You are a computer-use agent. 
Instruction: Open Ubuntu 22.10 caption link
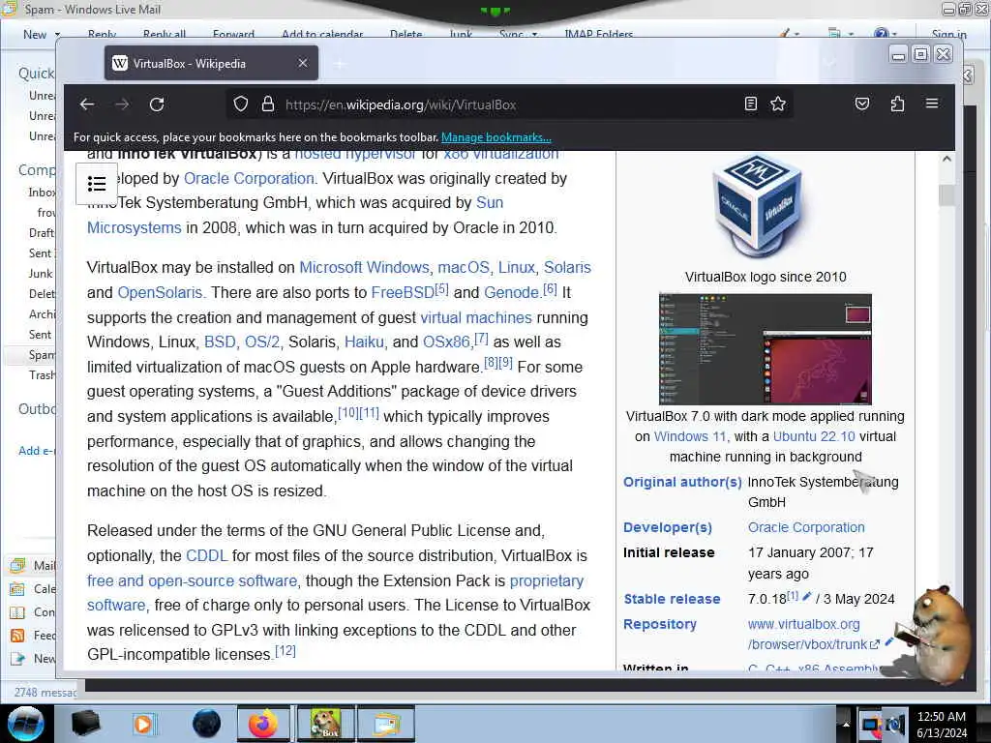click(814, 436)
